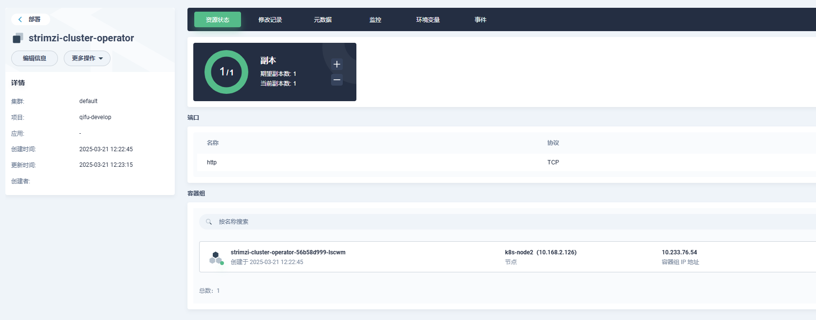Click the 期望副本数: 1 label
The height and width of the screenshot is (320, 816).
[x=278, y=74]
